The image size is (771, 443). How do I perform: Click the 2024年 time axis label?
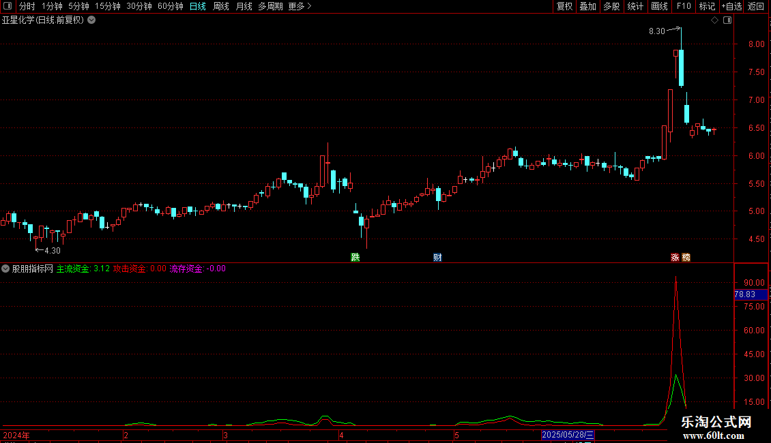click(16, 435)
